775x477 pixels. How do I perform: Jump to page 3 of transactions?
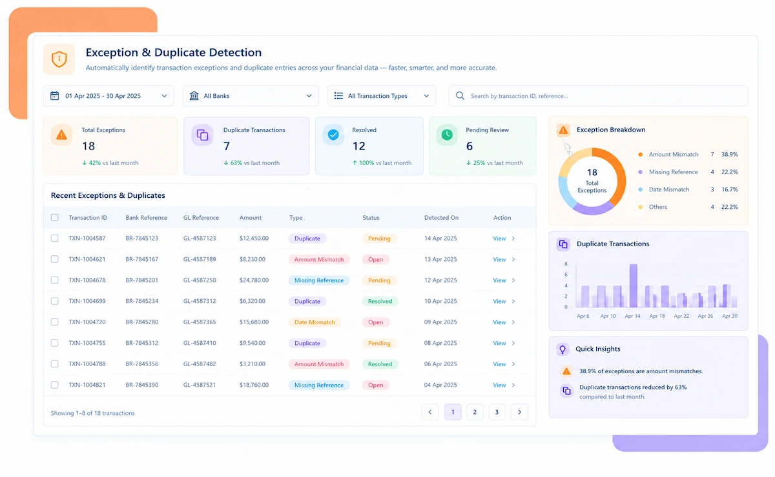tap(497, 413)
